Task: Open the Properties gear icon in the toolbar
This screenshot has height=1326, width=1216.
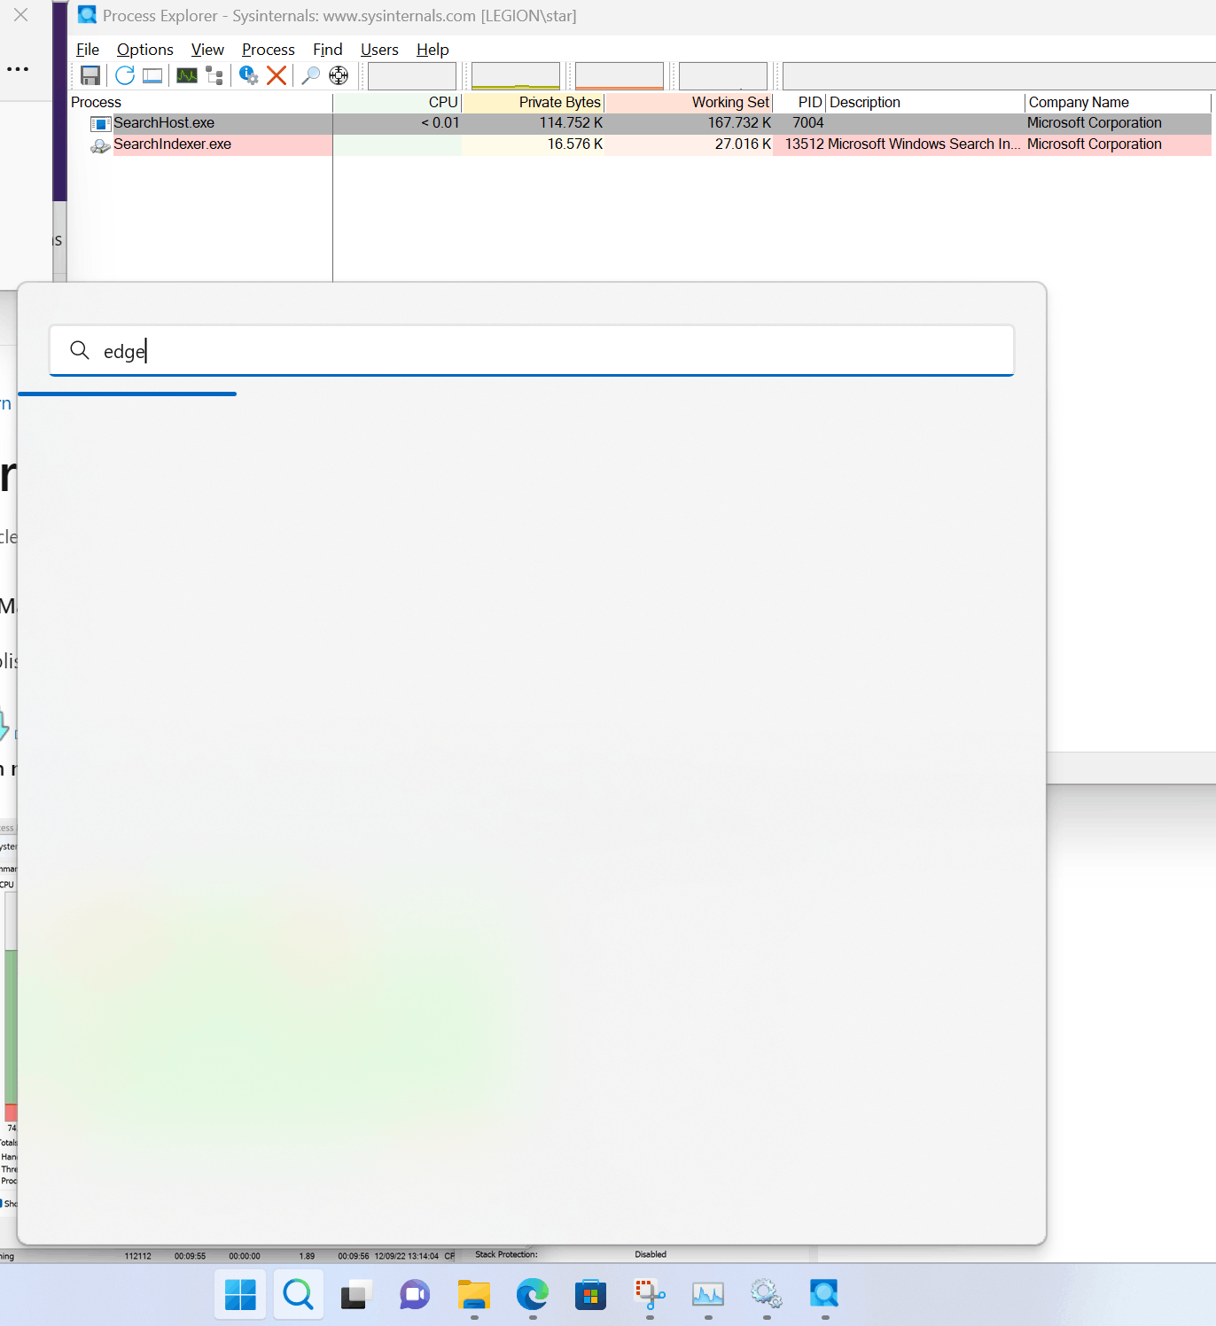Action: pos(249,75)
